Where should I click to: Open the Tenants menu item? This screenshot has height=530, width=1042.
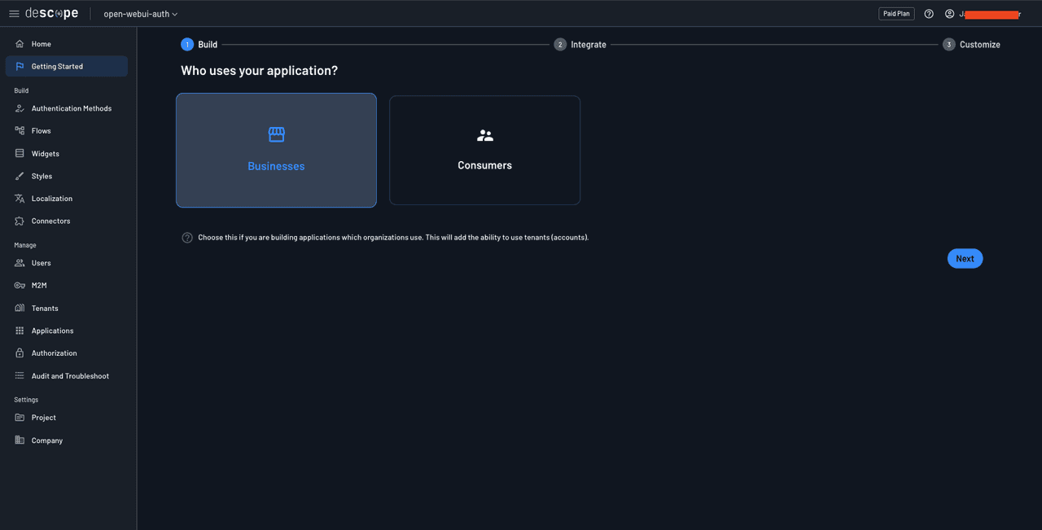45,309
